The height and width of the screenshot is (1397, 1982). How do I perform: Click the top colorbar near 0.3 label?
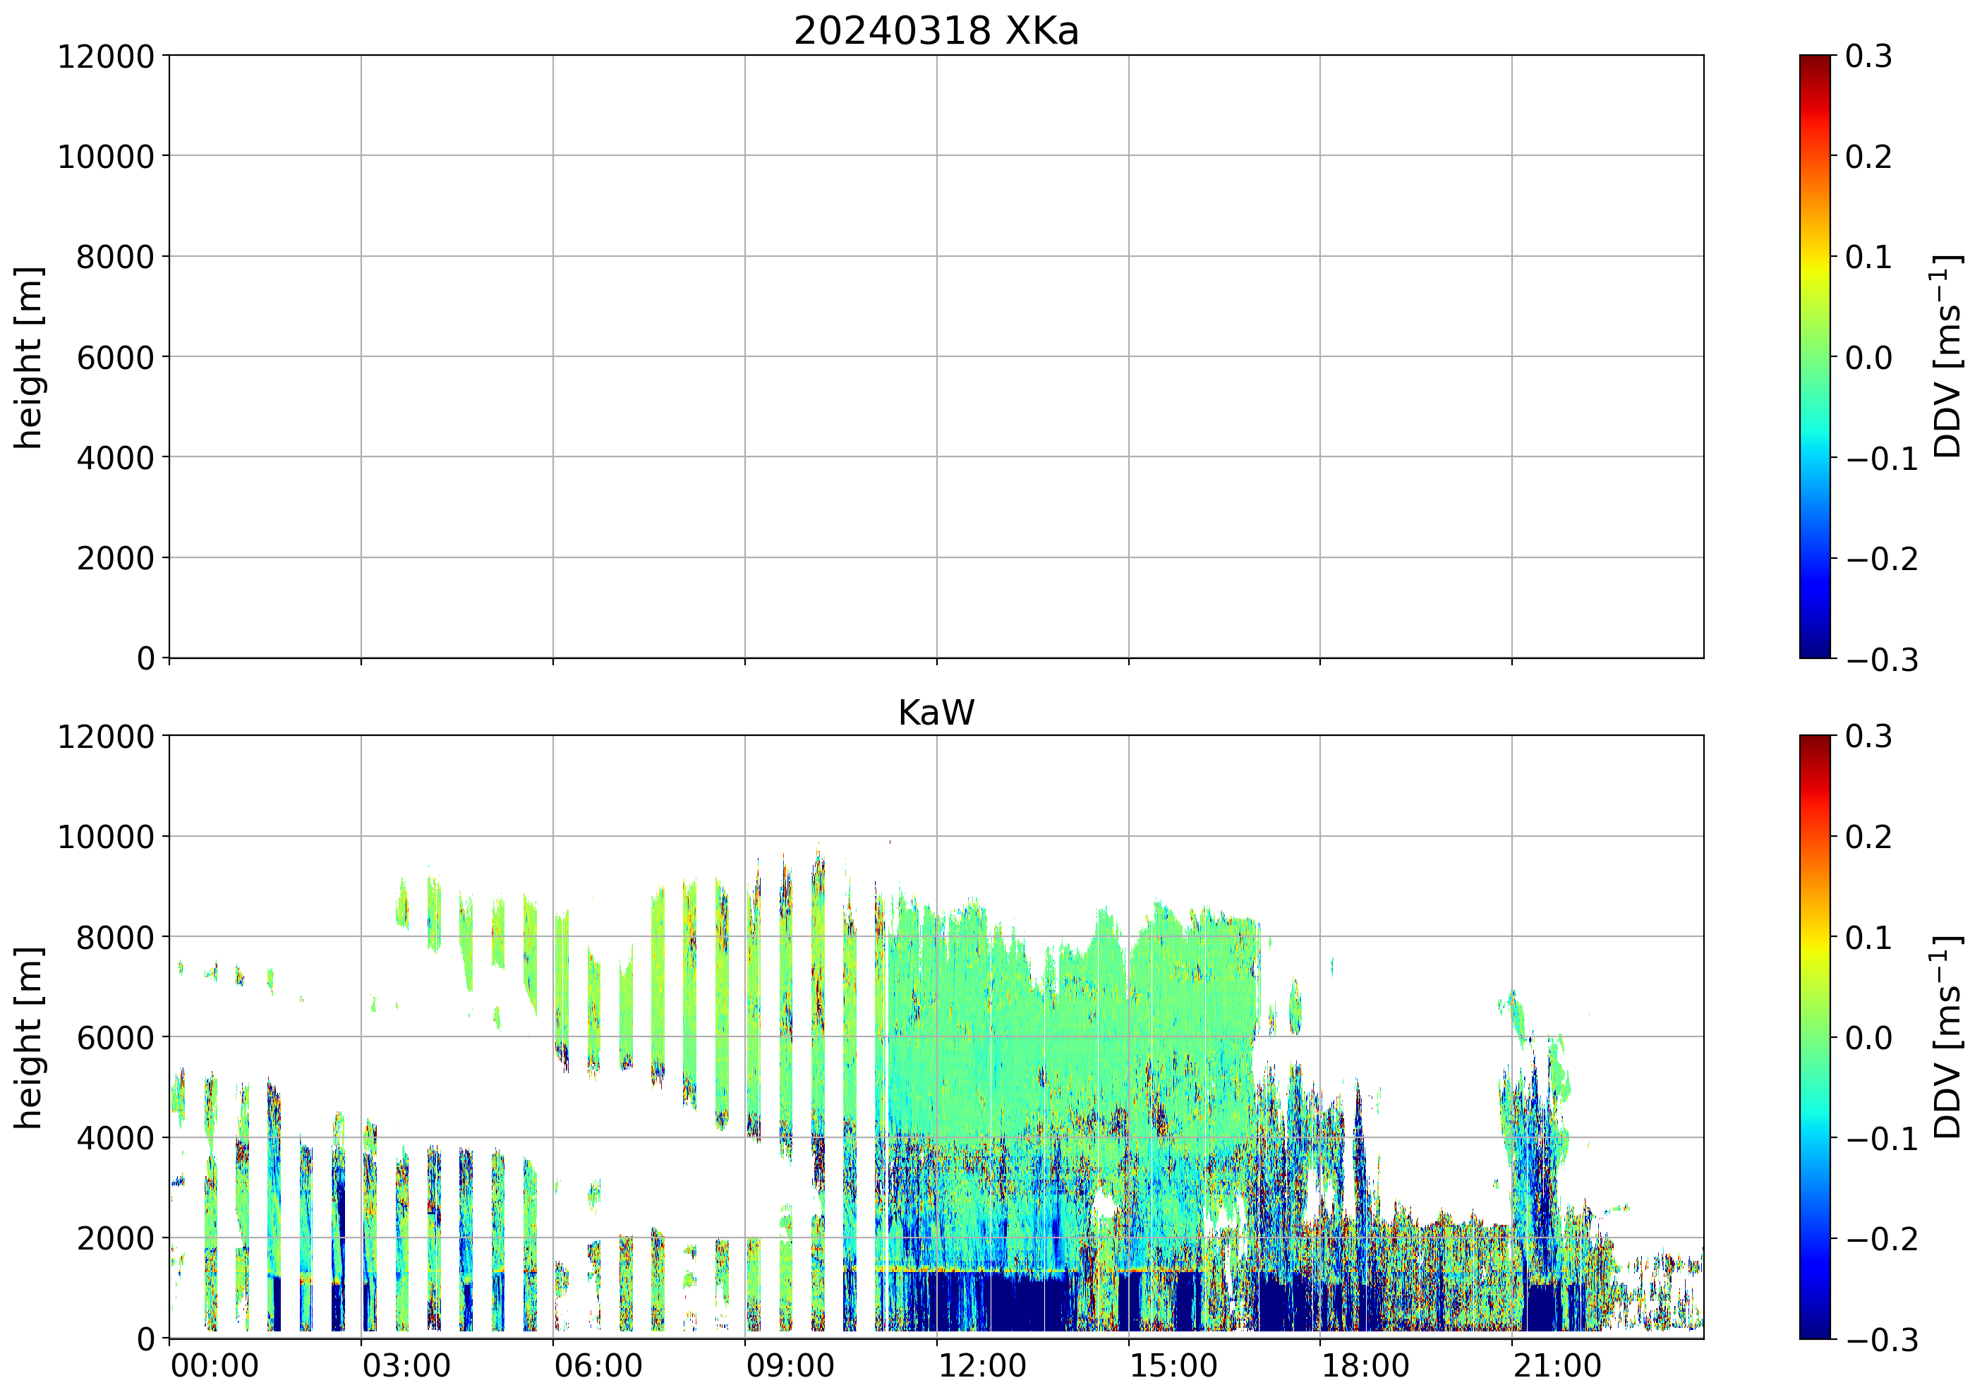pyautogui.click(x=1815, y=62)
